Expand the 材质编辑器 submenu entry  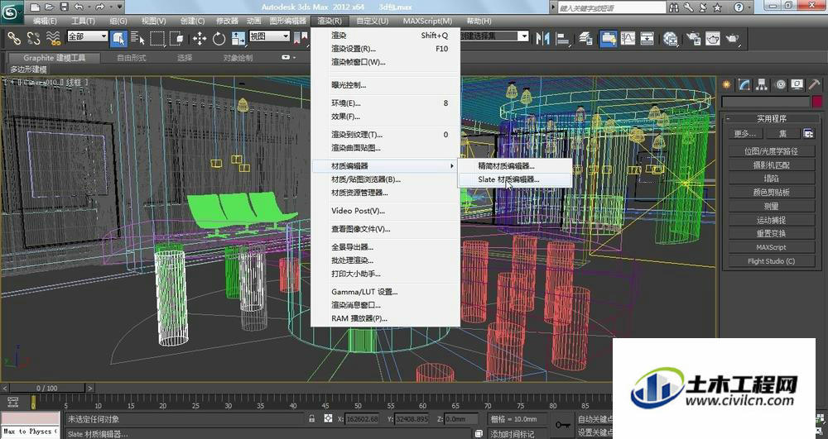[x=385, y=166]
